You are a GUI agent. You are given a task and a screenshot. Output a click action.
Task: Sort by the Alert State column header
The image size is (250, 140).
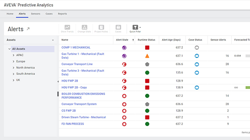pos(122,40)
